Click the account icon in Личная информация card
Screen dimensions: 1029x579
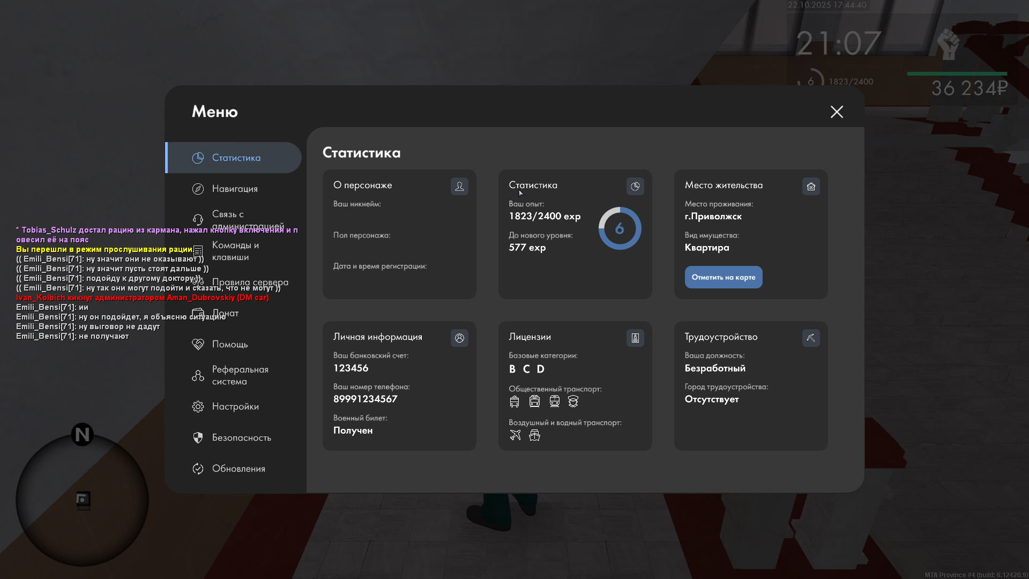(459, 338)
